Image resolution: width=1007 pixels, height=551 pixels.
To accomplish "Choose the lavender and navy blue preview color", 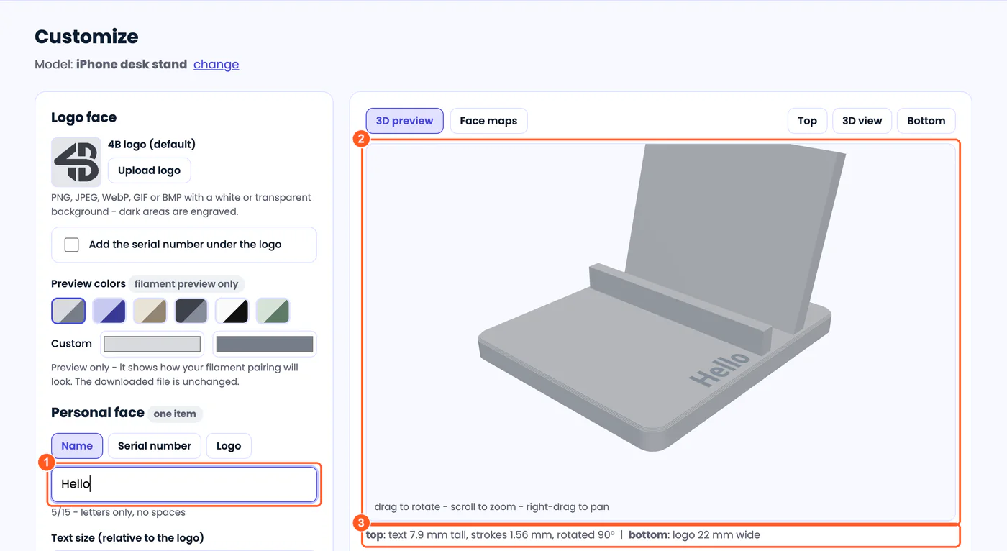I will [x=109, y=311].
